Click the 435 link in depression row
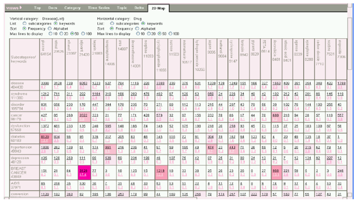 coord(43,158)
